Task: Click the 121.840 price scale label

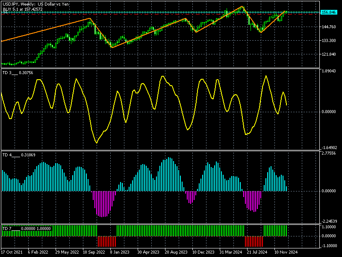Action: (x=329, y=54)
